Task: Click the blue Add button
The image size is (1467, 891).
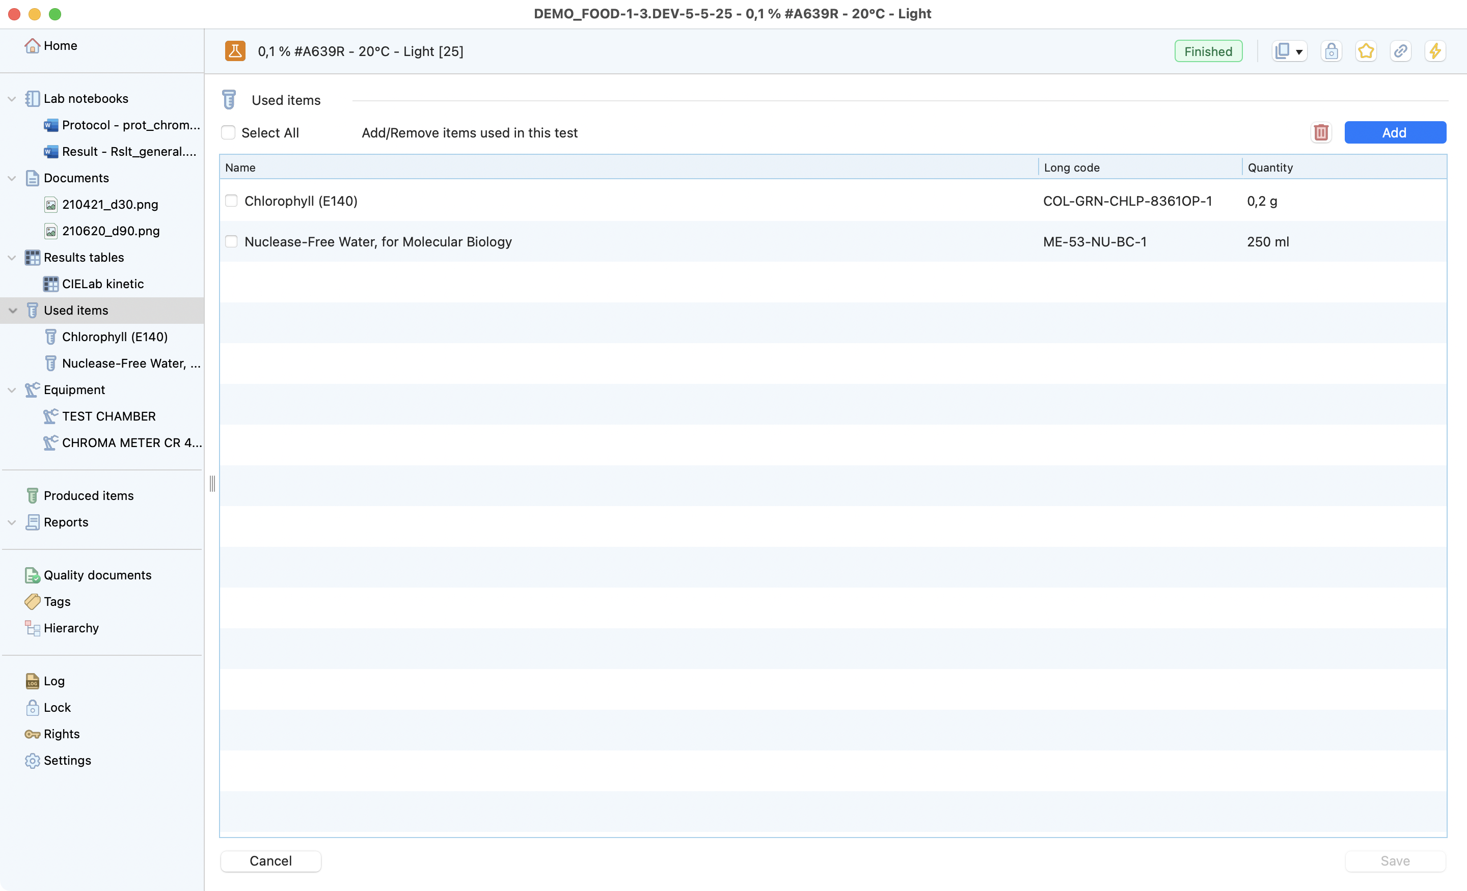Action: [x=1394, y=132]
